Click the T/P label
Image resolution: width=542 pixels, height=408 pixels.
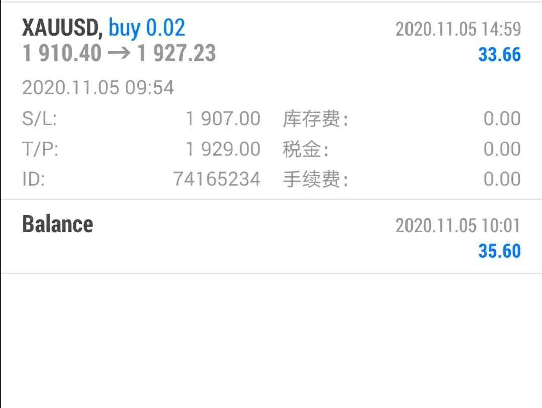point(40,149)
